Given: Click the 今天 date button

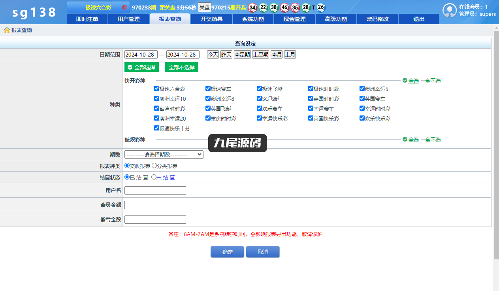Looking at the screenshot, I should (x=213, y=55).
